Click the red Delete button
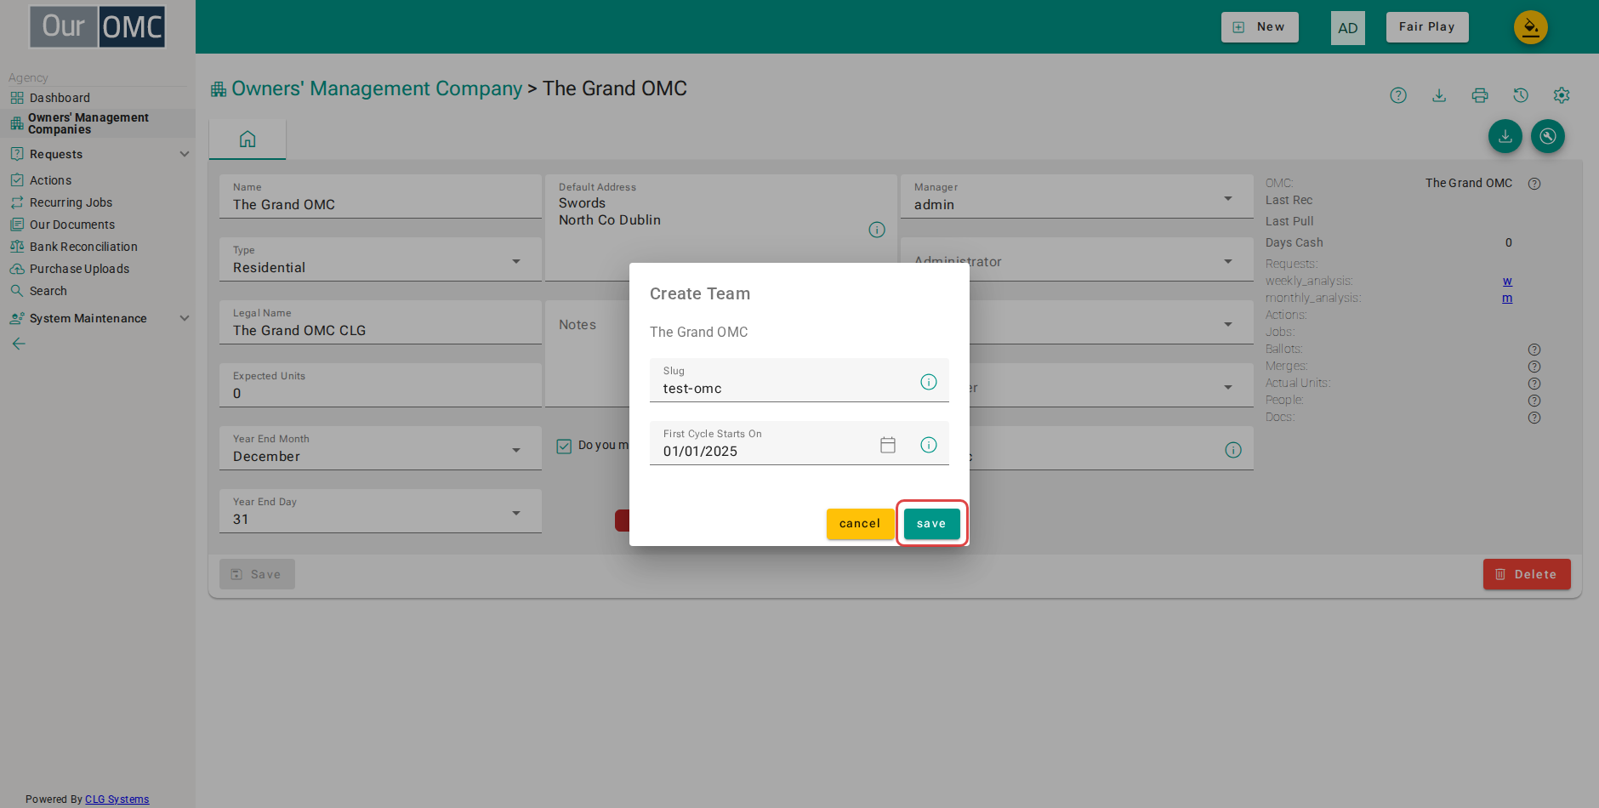Screen dimensions: 1599x808 pos(1527,574)
